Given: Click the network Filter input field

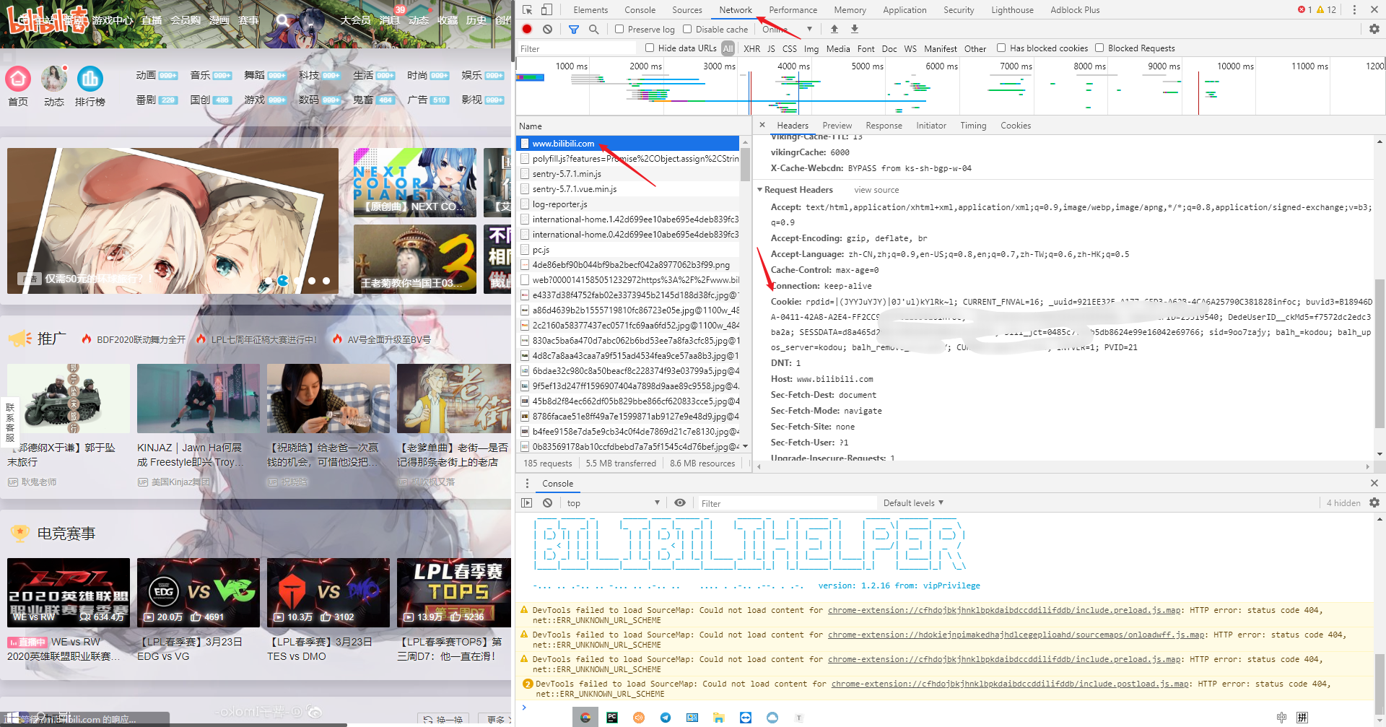Looking at the screenshot, I should click(577, 48).
